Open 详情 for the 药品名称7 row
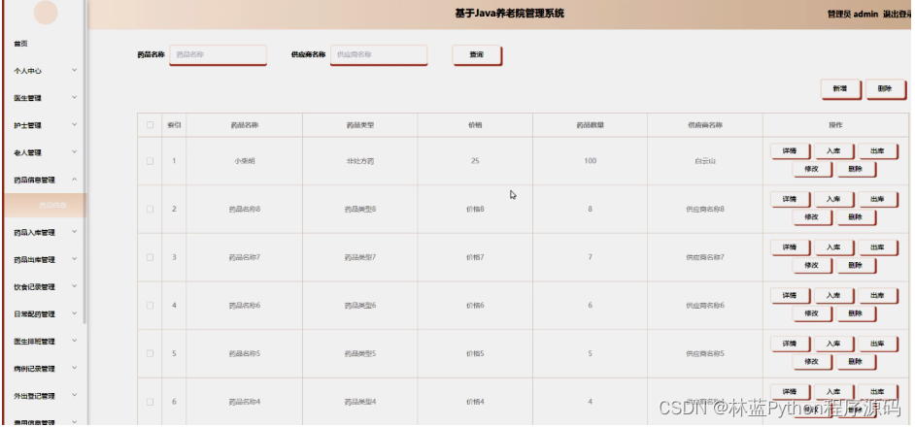The image size is (915, 427). 790,247
